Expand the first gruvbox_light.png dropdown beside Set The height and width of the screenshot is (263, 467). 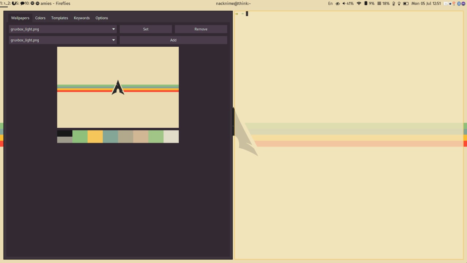pos(63,29)
